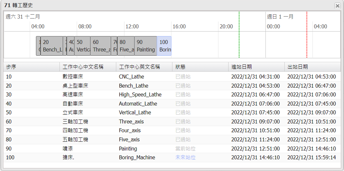Click the red dashed timeline marker
Image resolution: width=344 pixels, height=171 pixels.
(x=307, y=34)
